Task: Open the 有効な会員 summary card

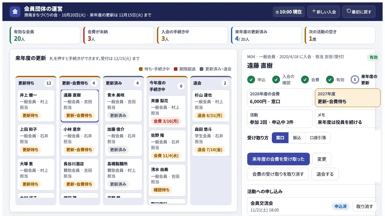Action: click(45, 35)
